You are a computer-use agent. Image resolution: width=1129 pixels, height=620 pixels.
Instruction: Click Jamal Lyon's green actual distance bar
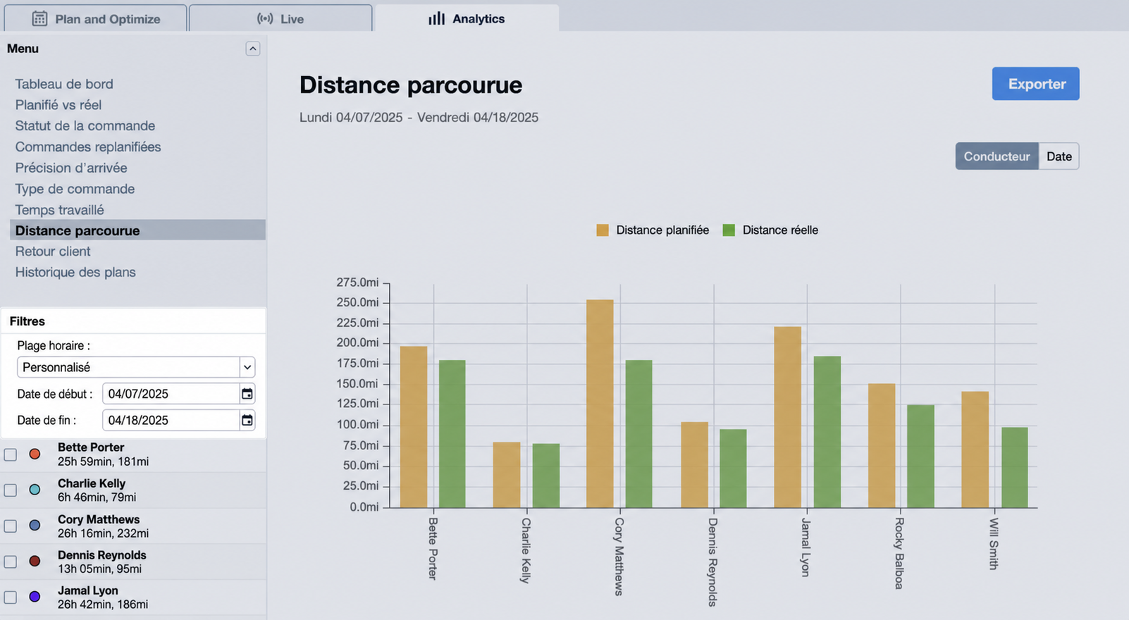[x=827, y=432]
